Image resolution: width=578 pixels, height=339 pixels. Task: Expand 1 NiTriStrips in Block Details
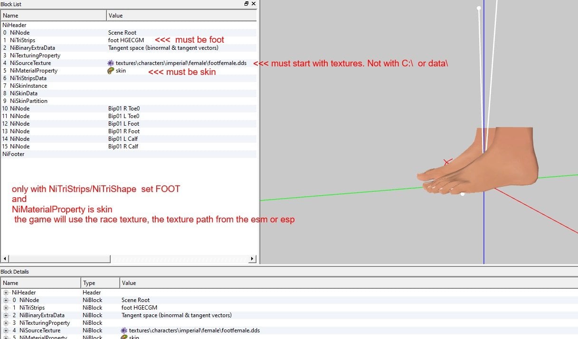click(6, 308)
